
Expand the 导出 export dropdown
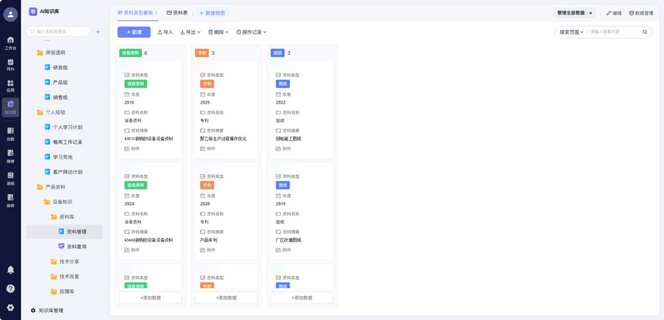coord(191,32)
